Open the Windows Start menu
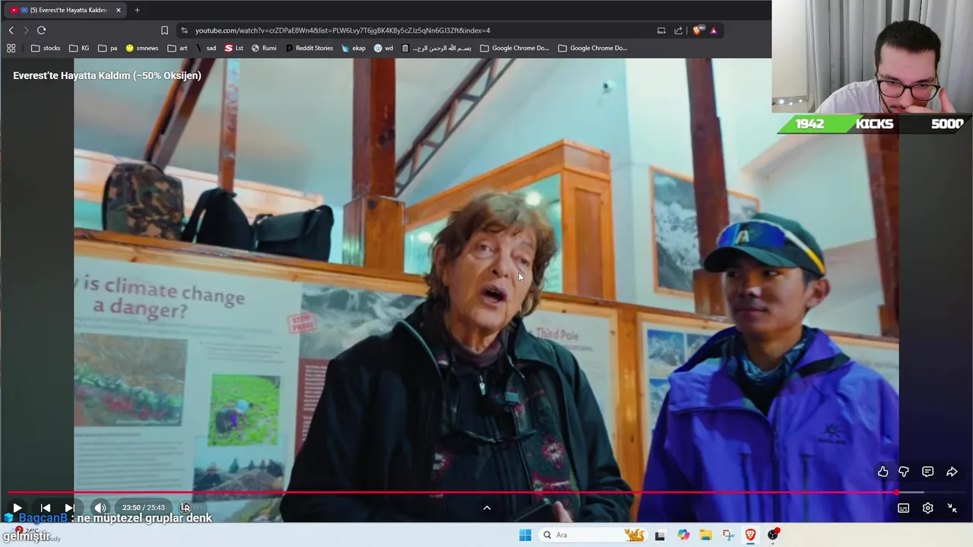The image size is (973, 547). click(x=525, y=535)
